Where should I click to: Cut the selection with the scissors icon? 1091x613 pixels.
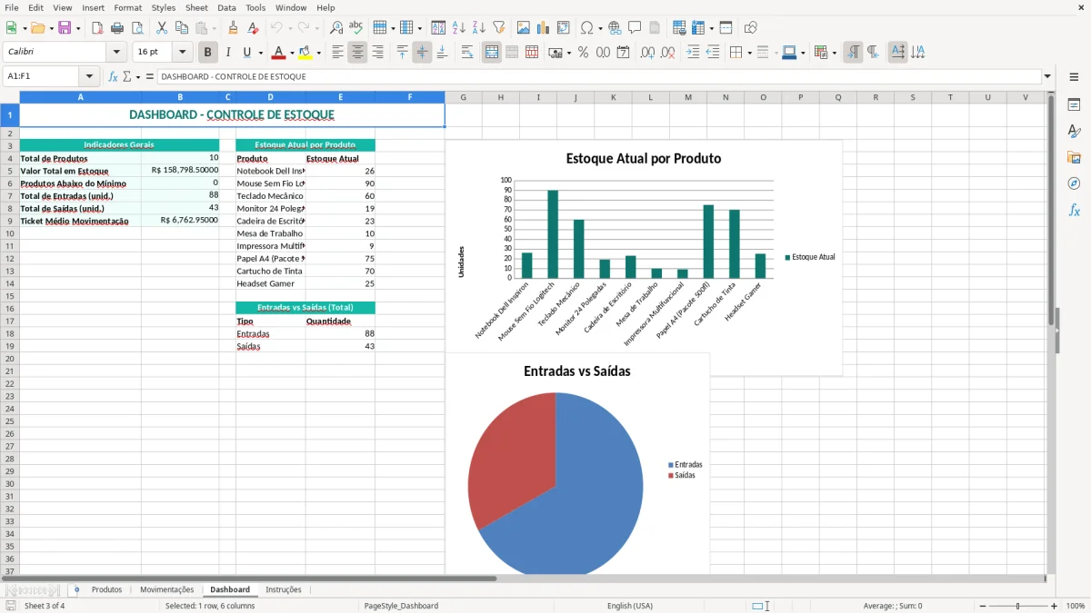point(162,27)
